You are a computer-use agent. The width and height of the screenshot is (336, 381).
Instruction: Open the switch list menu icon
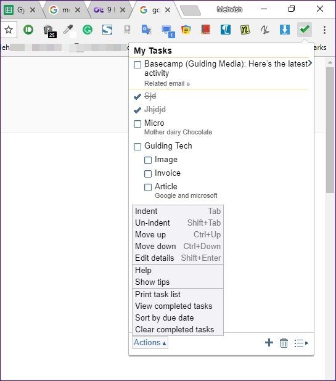301,343
